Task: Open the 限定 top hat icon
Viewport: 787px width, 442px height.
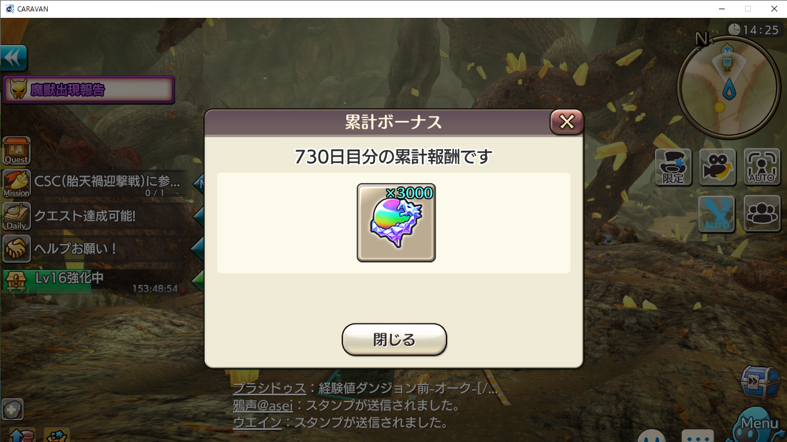Action: (x=673, y=167)
